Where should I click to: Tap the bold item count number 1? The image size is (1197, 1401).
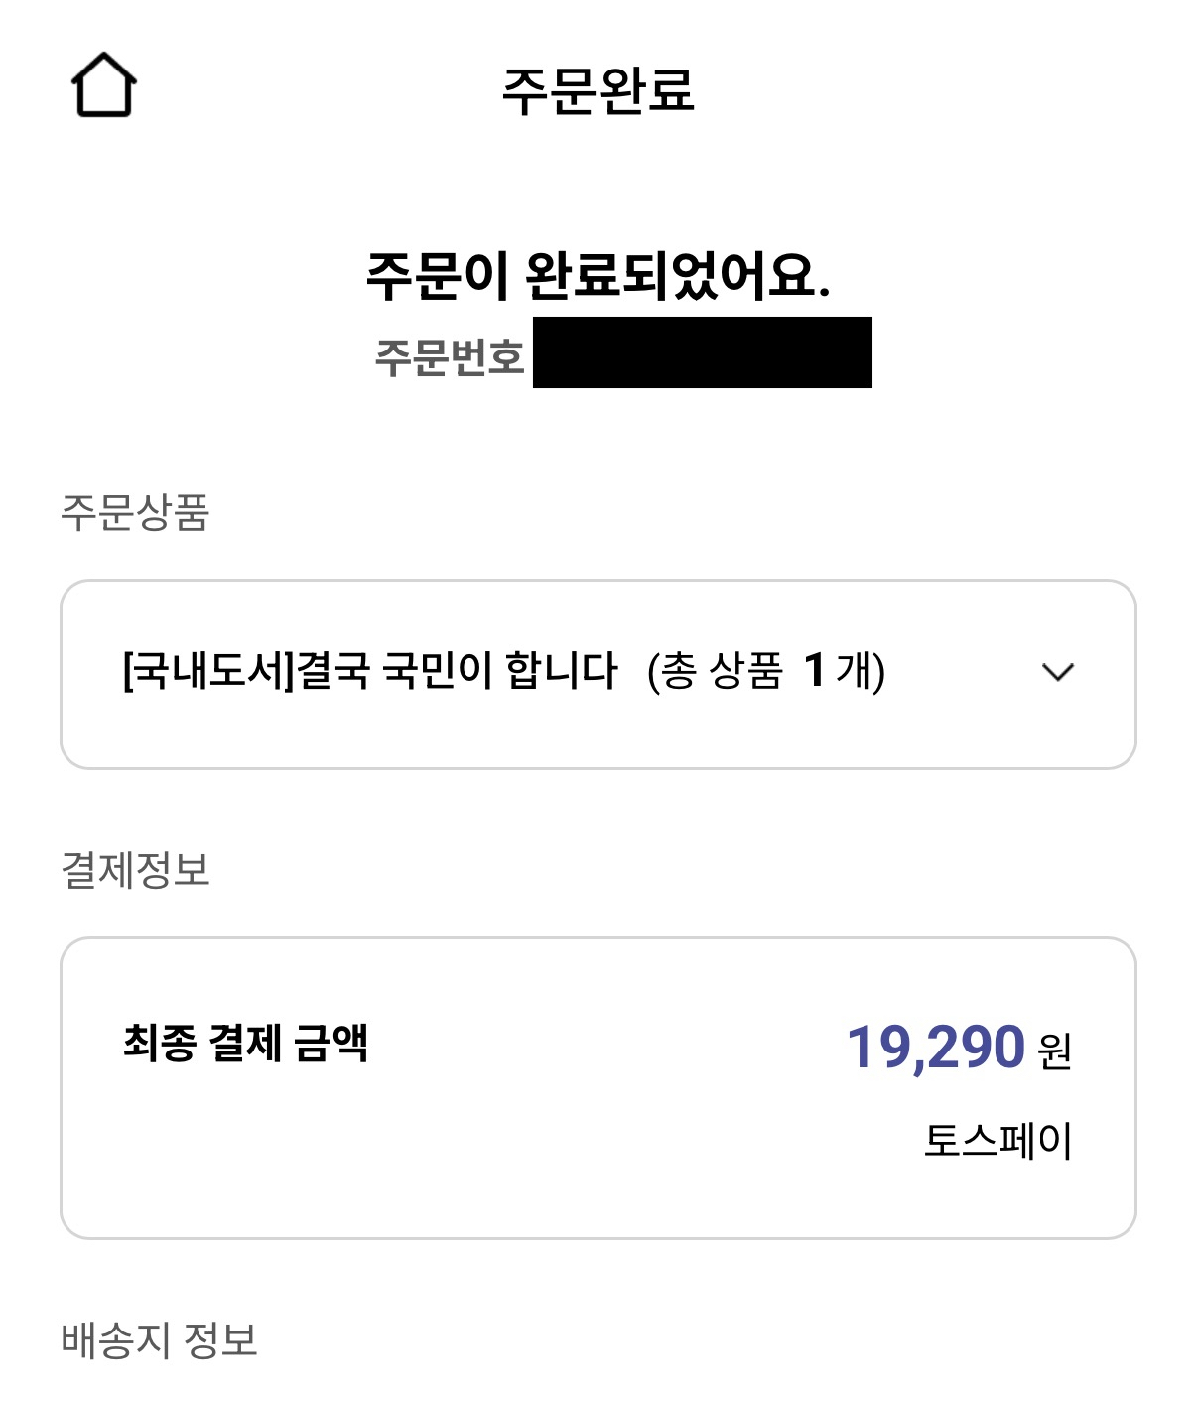(x=815, y=670)
